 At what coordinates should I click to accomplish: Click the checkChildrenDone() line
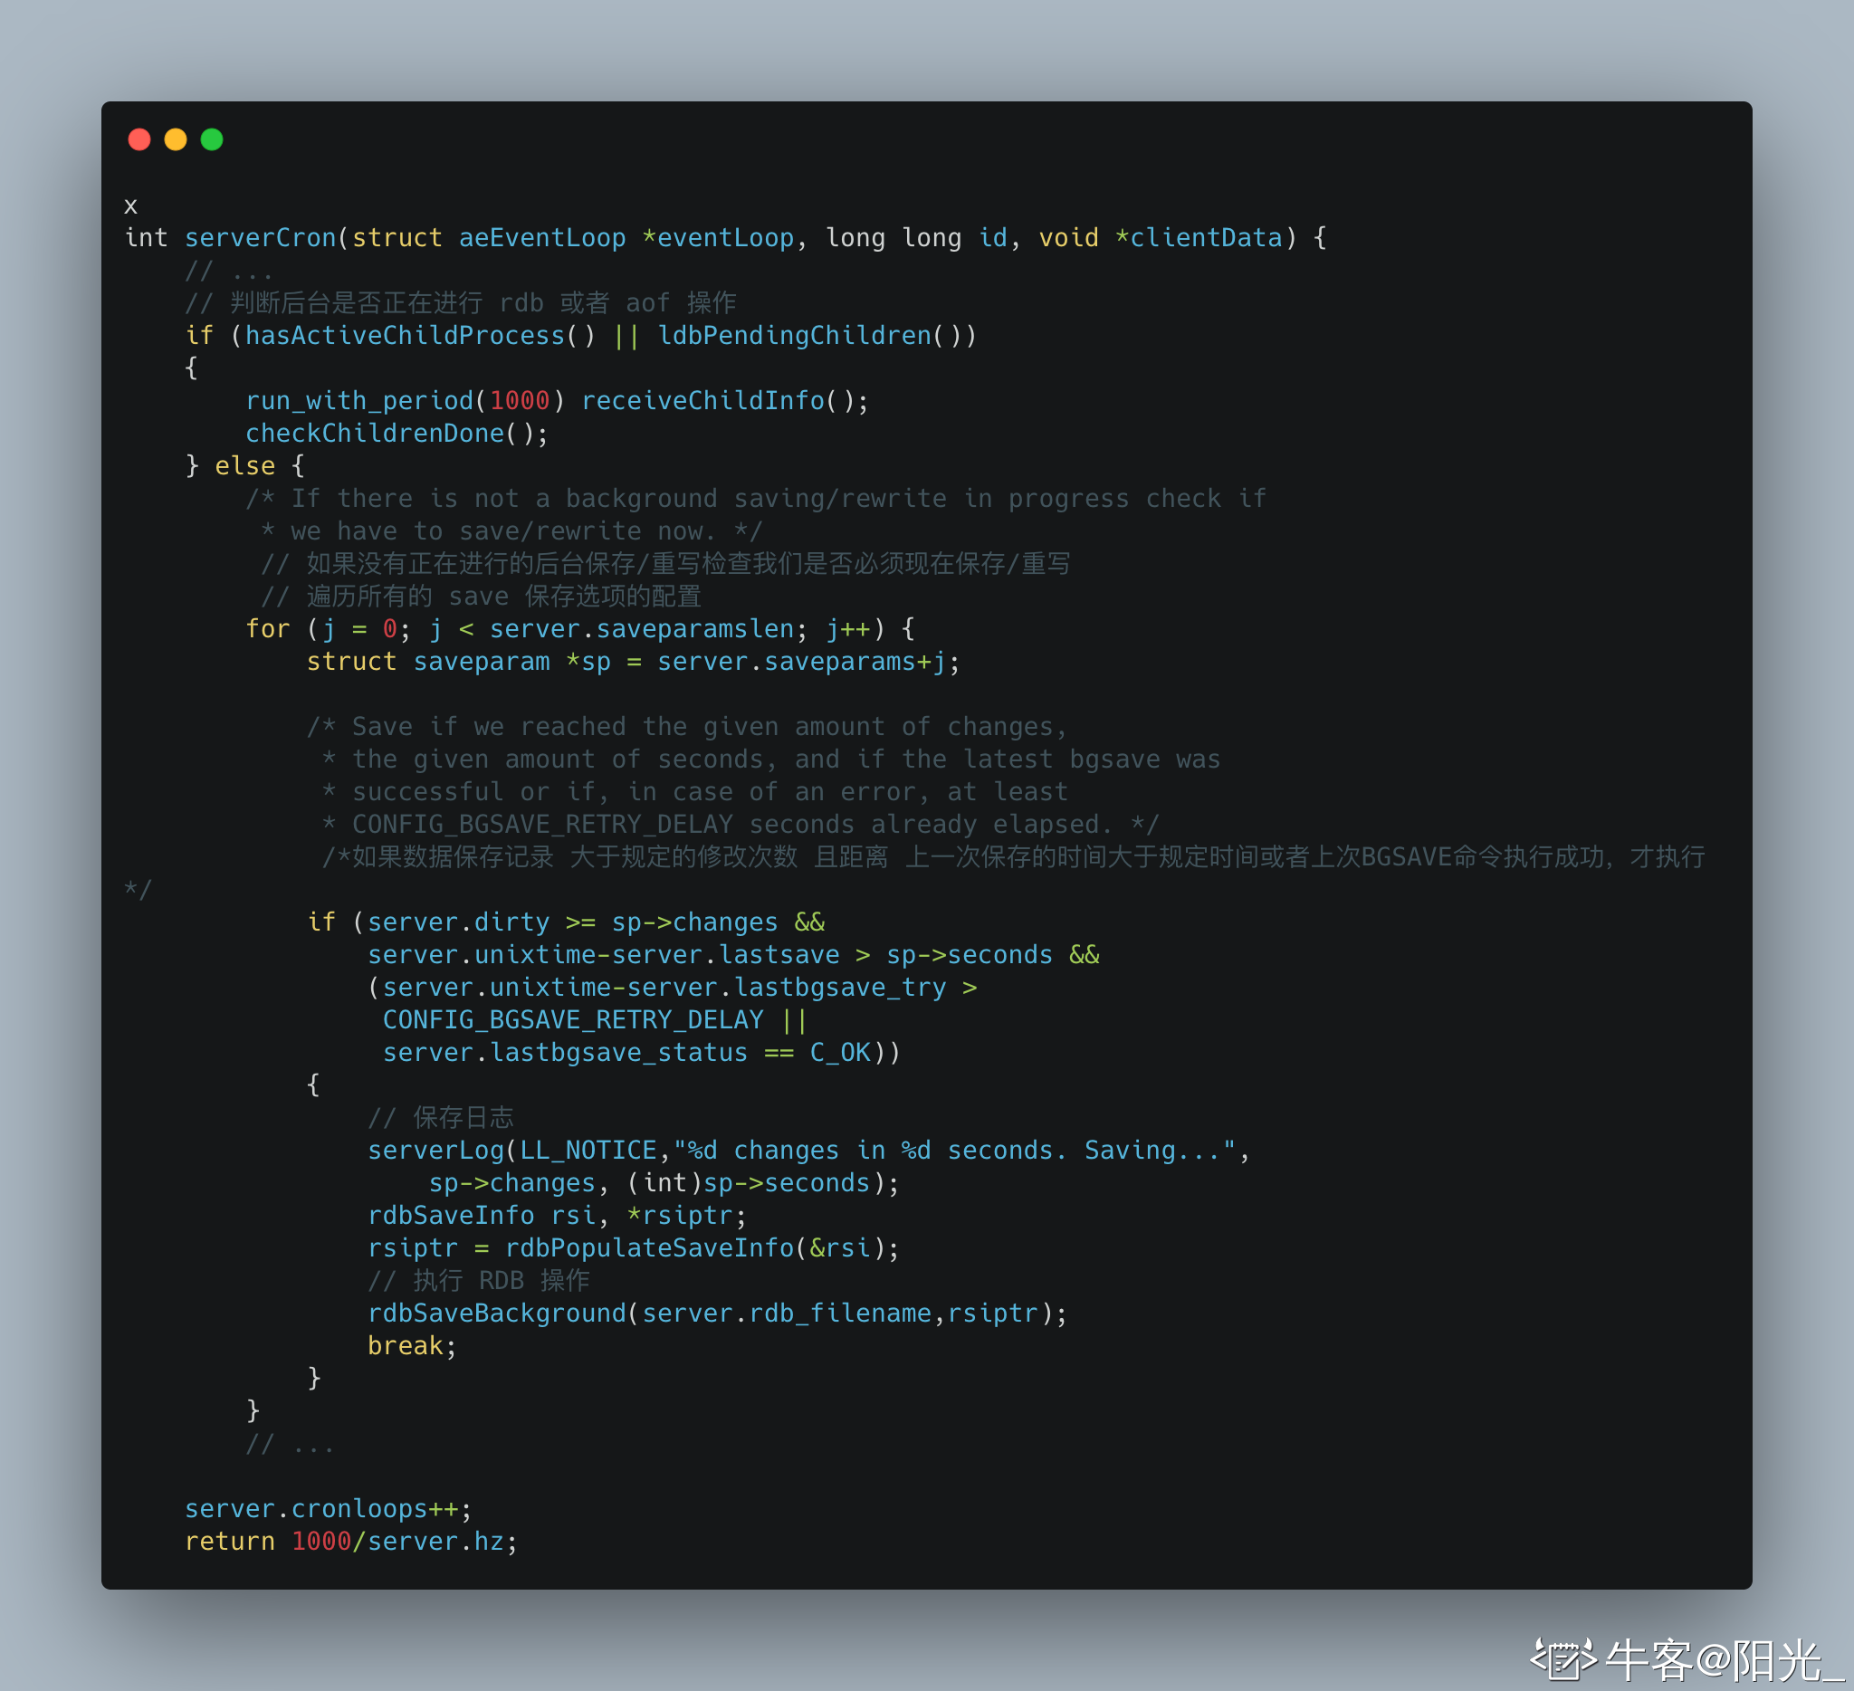[397, 433]
